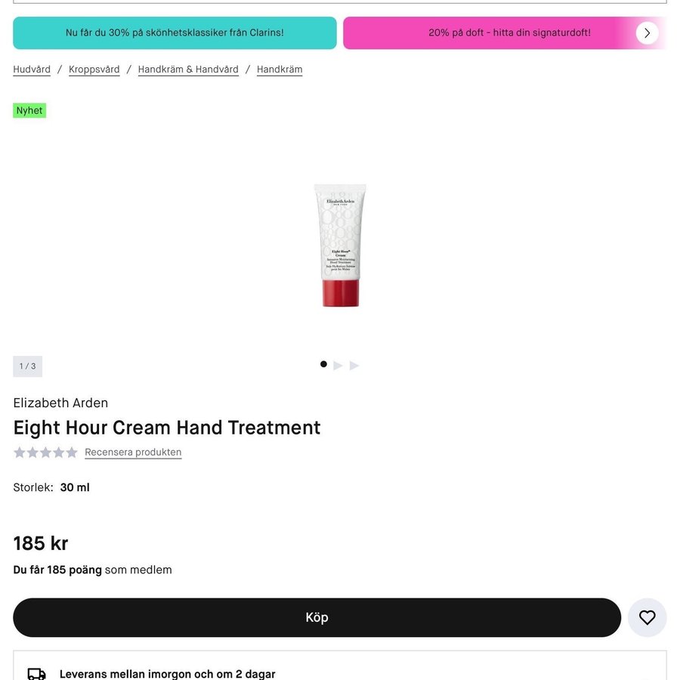Image resolution: width=680 pixels, height=680 pixels.
Task: Rate product with the first star
Action: tap(20, 453)
